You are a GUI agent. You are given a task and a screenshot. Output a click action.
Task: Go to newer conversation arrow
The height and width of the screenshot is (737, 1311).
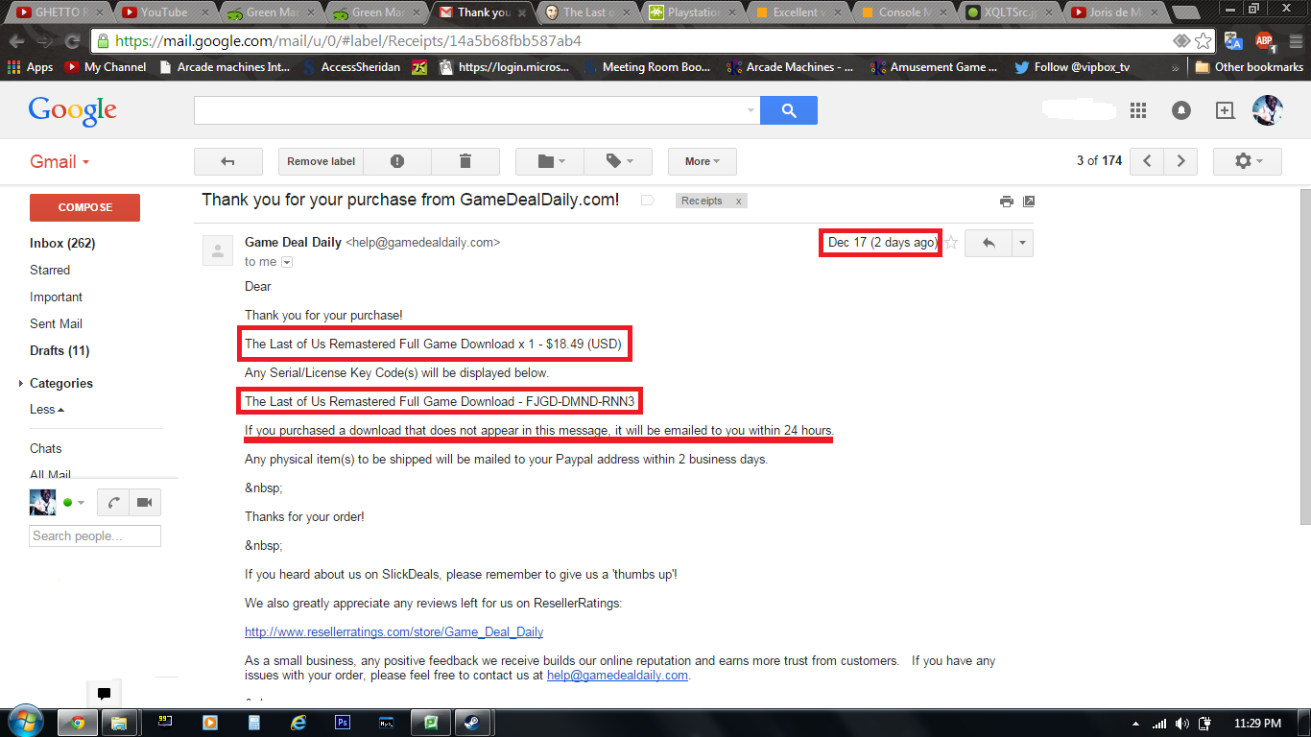[x=1147, y=161]
